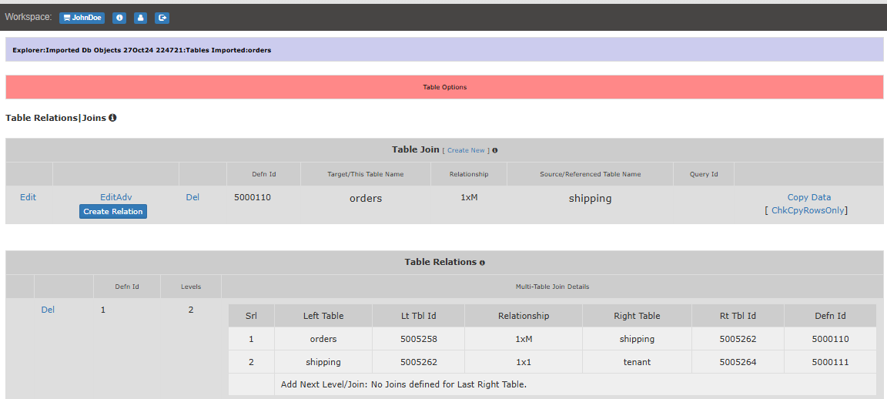This screenshot has width=887, height=399.
Task: Click the 1x1 relationship cell
Action: pyautogui.click(x=523, y=362)
